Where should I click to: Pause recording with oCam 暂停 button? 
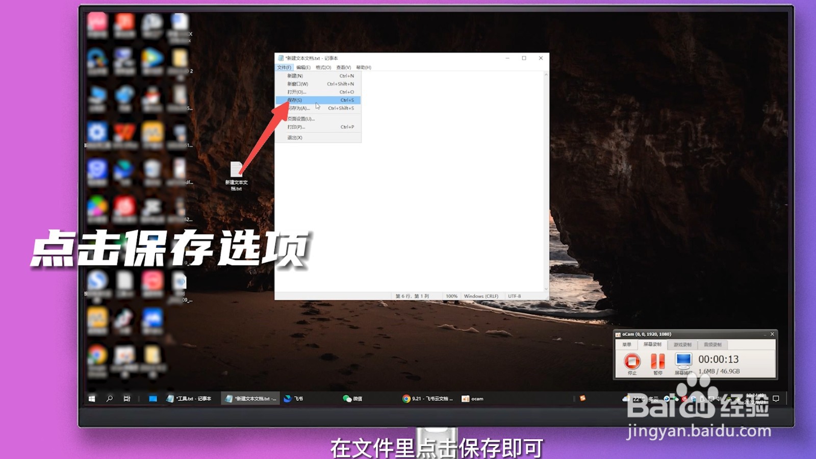coord(657,364)
